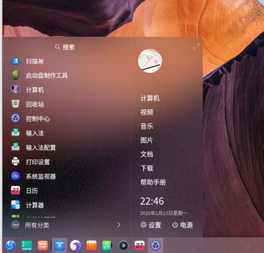
Task: Click the search magnifier icon
Action: pos(57,47)
